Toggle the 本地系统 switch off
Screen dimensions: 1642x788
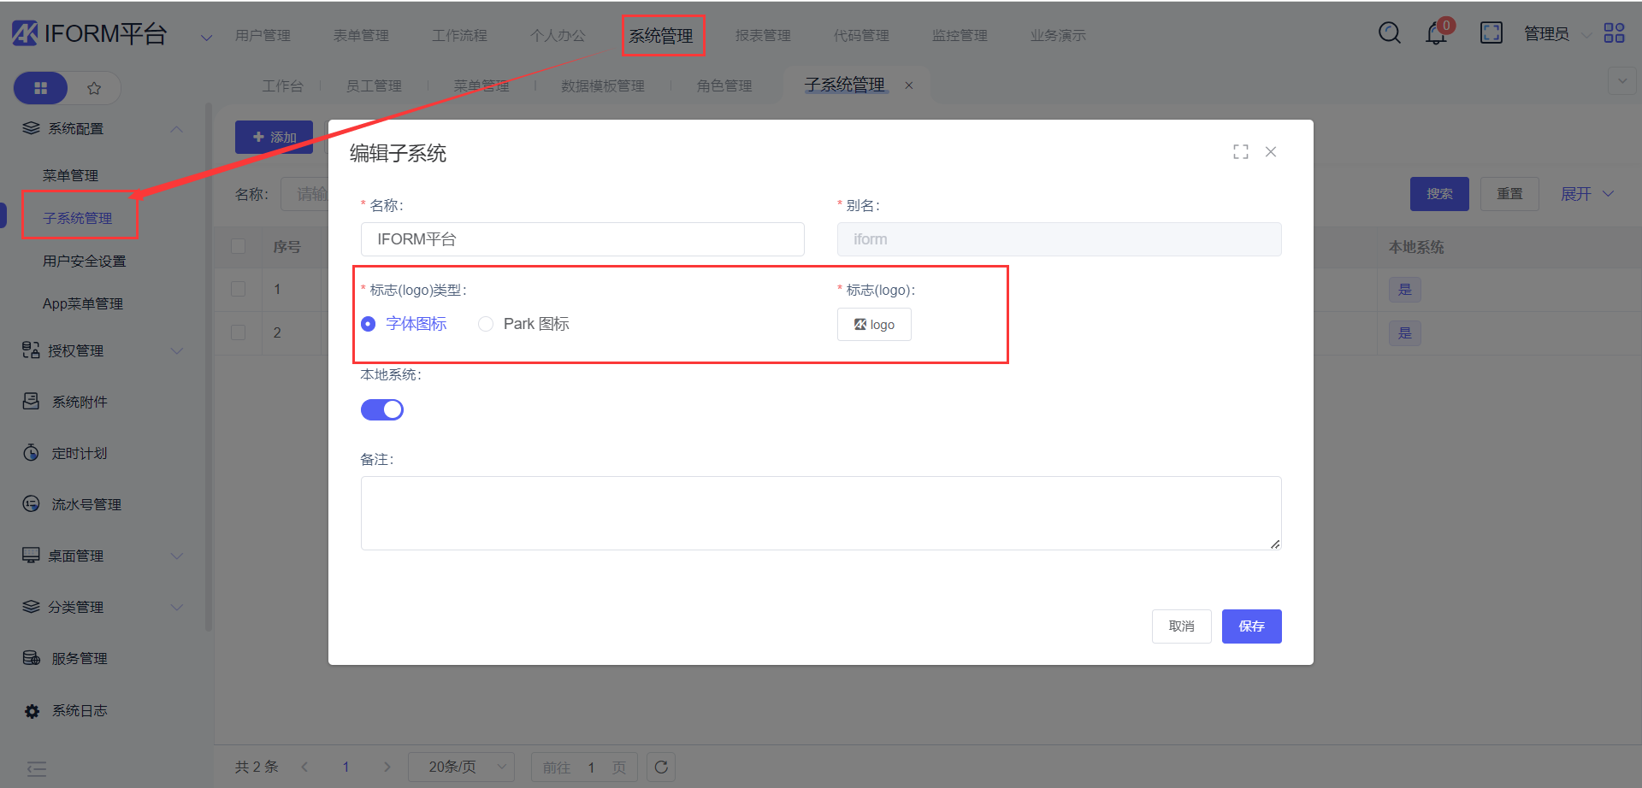click(x=381, y=410)
